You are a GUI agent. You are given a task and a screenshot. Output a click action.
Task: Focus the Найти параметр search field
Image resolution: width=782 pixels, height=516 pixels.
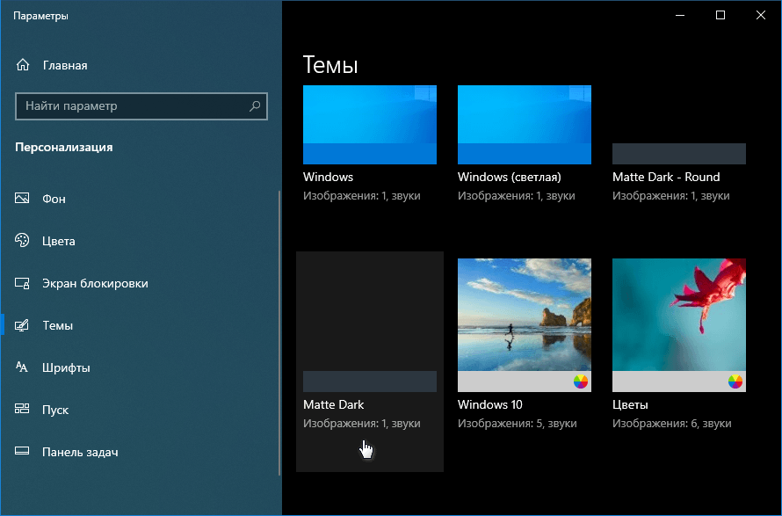click(141, 105)
